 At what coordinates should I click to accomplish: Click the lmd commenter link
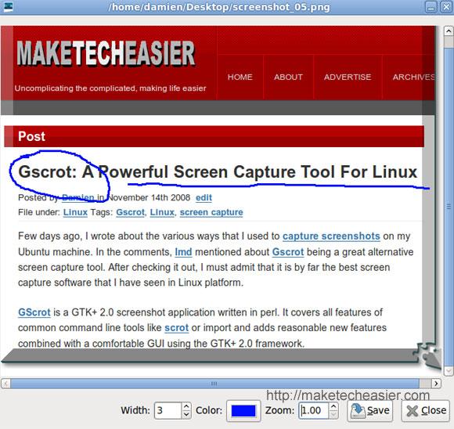pos(183,252)
